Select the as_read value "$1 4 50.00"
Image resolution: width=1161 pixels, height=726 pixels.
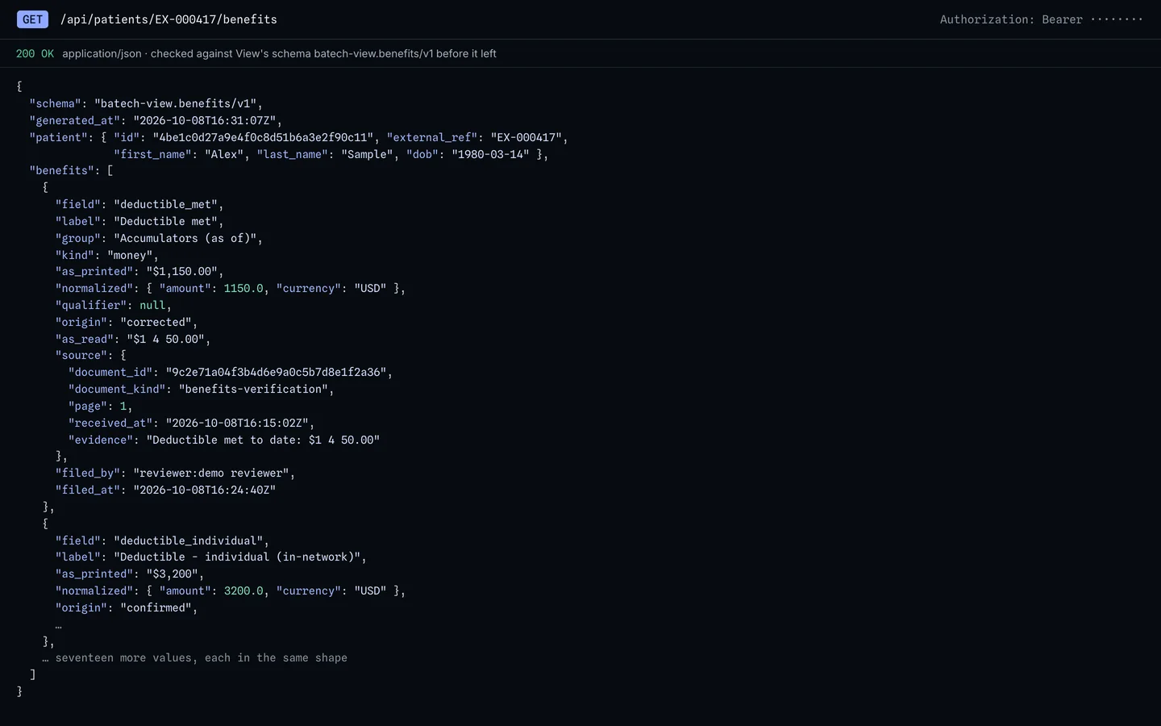[x=165, y=339]
